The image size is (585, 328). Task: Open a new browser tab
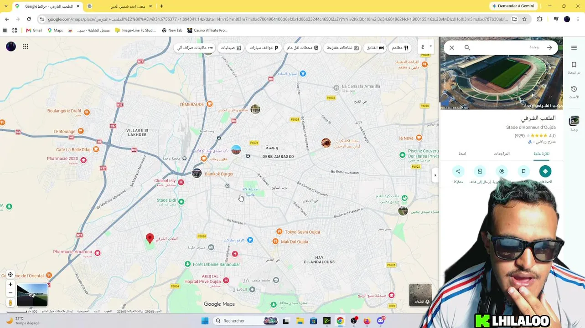(161, 6)
